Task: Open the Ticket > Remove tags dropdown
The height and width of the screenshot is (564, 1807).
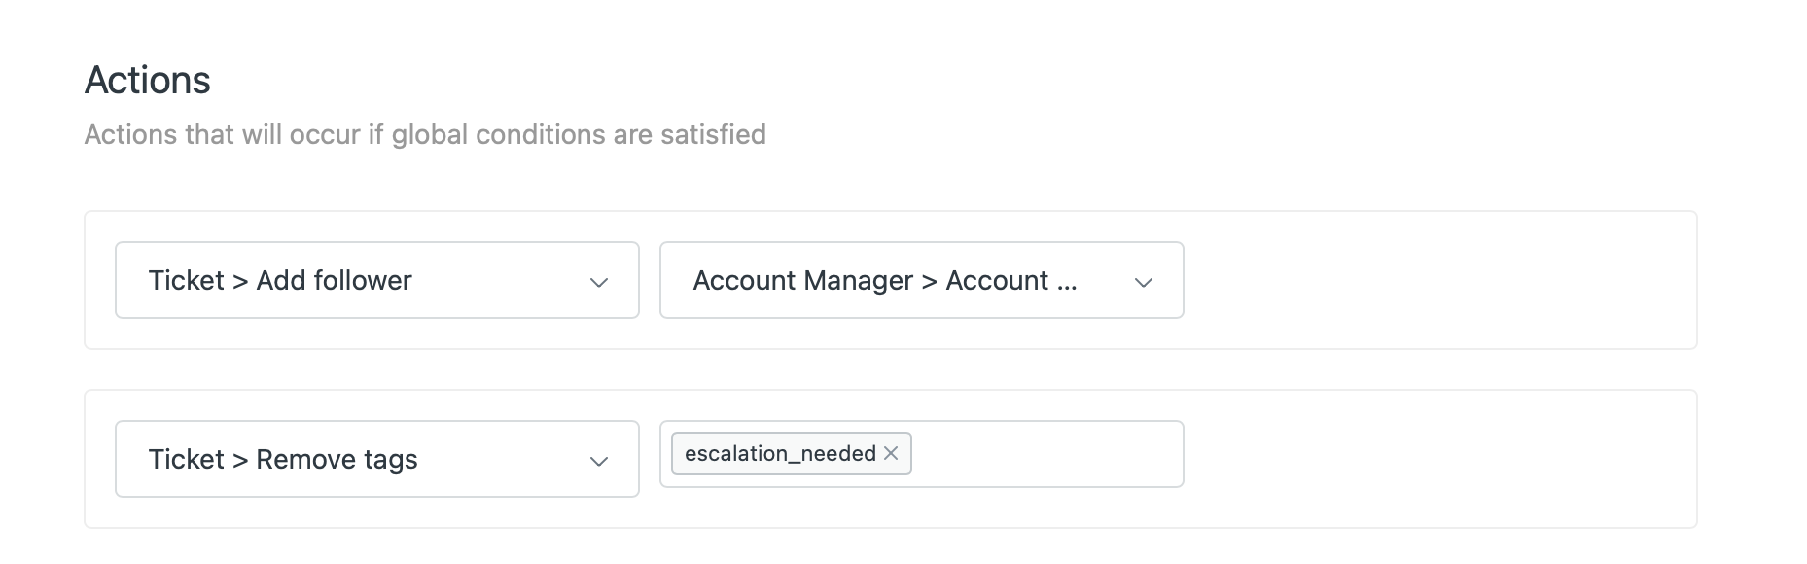Action: click(376, 459)
